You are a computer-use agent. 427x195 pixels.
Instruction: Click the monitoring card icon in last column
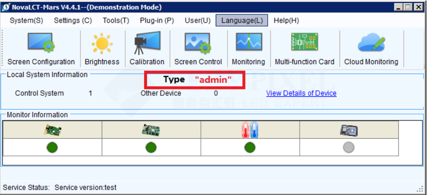[x=349, y=130]
